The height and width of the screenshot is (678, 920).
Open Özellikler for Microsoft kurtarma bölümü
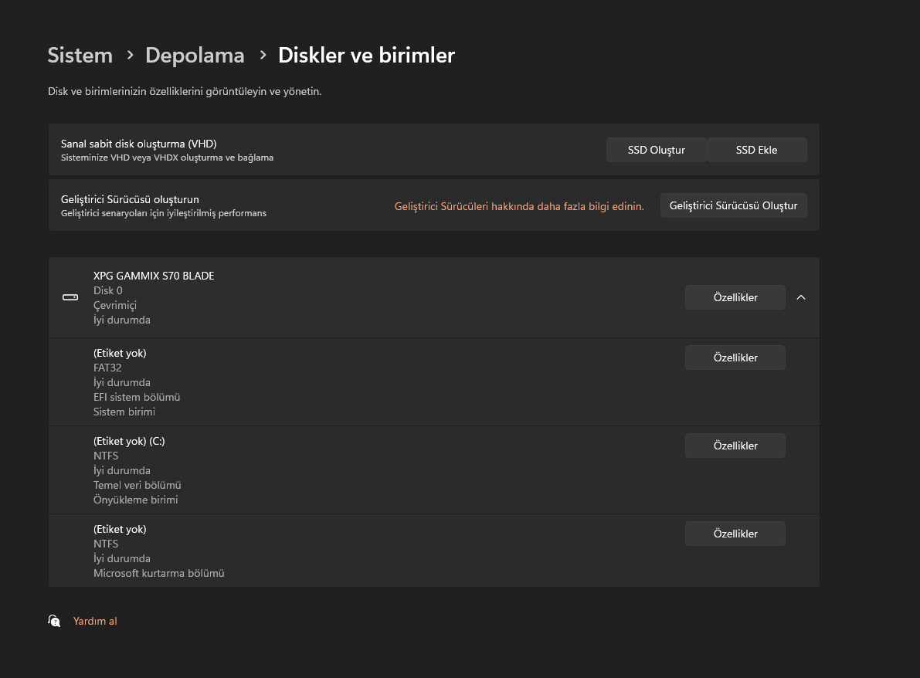[735, 534]
